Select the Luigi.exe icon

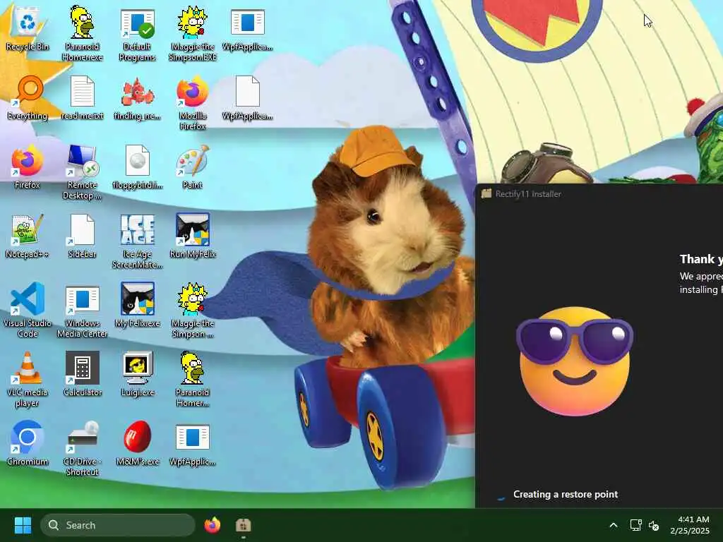138,374
